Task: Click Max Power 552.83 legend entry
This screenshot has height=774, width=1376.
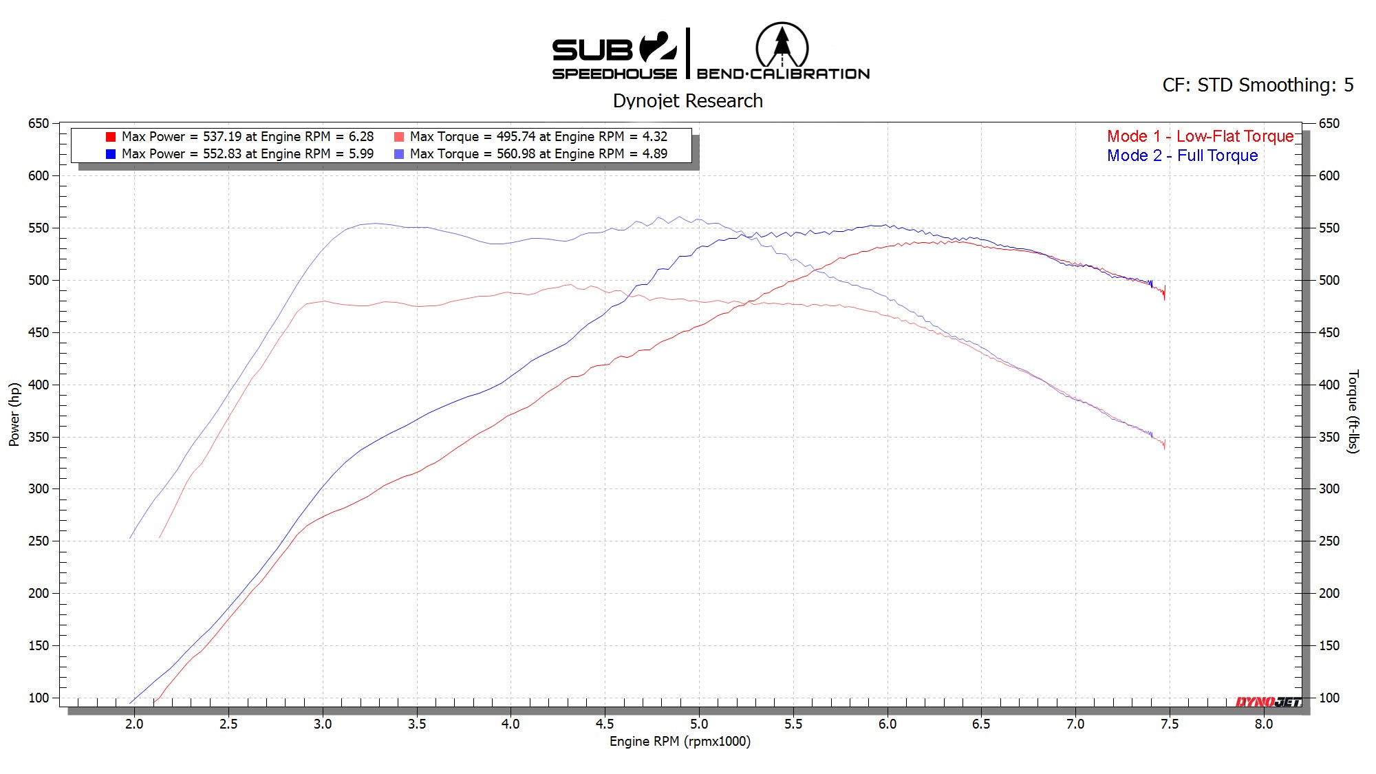Action: [x=247, y=154]
